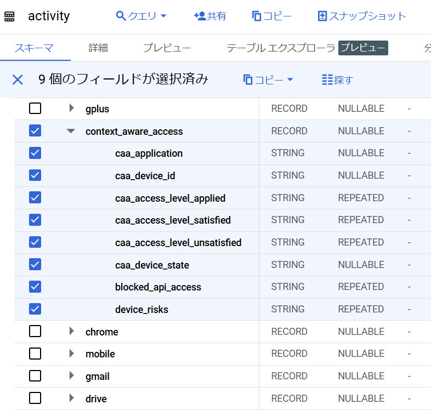Open the テーブル エクスプローラ tab
Image resolution: width=431 pixels, height=410 pixels.
point(281,48)
